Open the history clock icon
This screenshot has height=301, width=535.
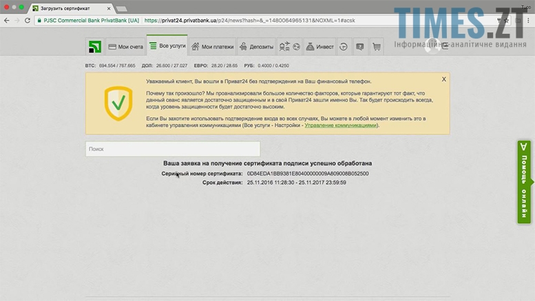(x=343, y=47)
